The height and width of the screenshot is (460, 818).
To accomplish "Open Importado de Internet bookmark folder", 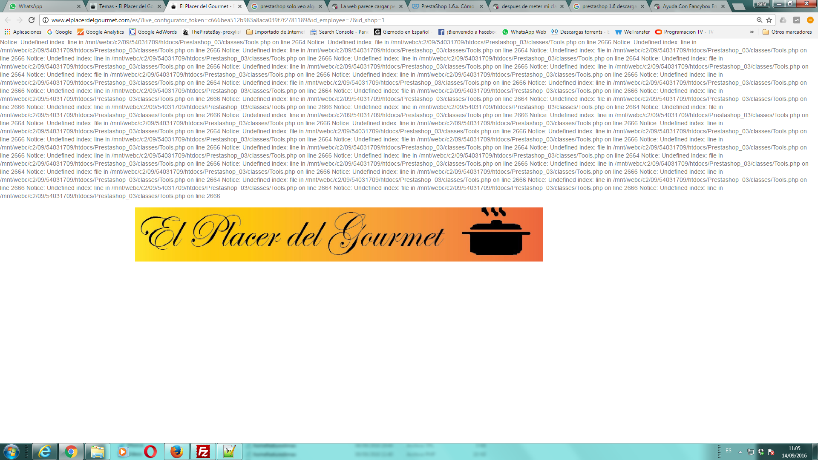I will pyautogui.click(x=275, y=32).
